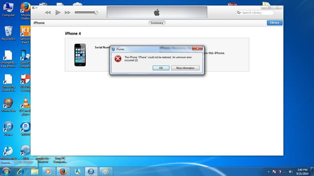This screenshot has width=314, height=176.
Task: Open Windows Start menu
Action: pos(6,171)
